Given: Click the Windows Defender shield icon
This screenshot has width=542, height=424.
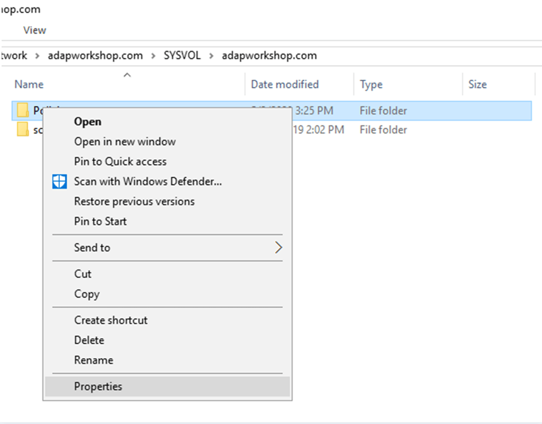Looking at the screenshot, I should 59,181.
